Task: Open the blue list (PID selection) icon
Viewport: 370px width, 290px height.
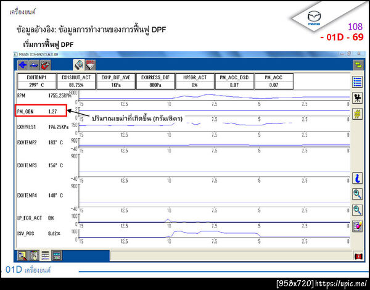Action: tap(357, 82)
